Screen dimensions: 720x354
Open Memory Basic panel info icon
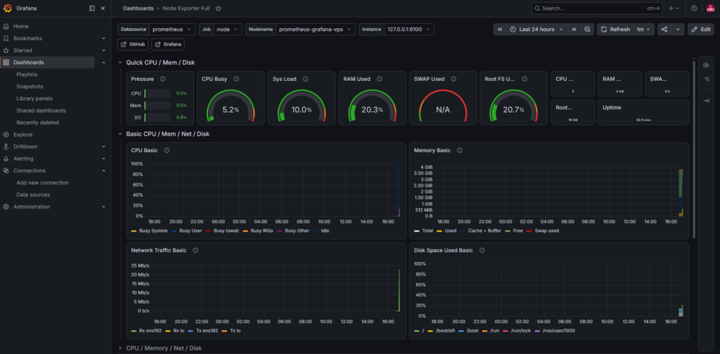pos(460,151)
